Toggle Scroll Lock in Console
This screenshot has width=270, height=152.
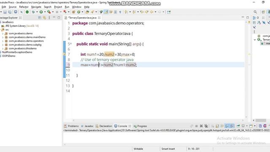tap(217, 126)
